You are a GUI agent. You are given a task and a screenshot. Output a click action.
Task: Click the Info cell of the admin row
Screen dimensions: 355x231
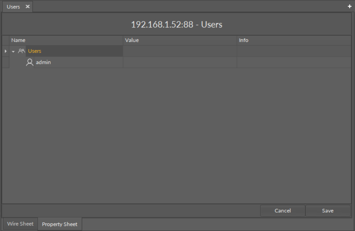coord(294,62)
